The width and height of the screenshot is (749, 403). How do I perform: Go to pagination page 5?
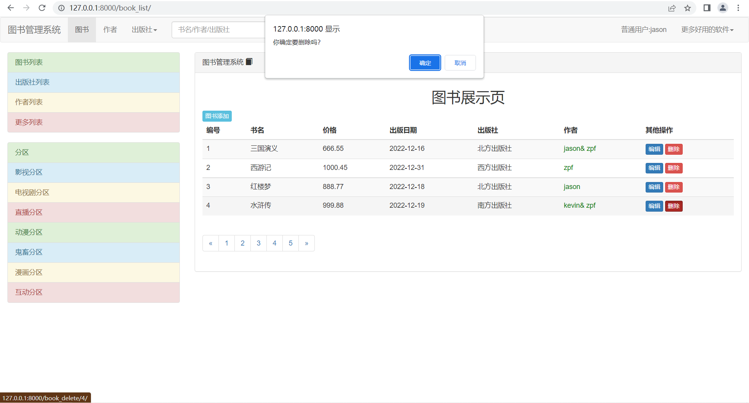(291, 243)
